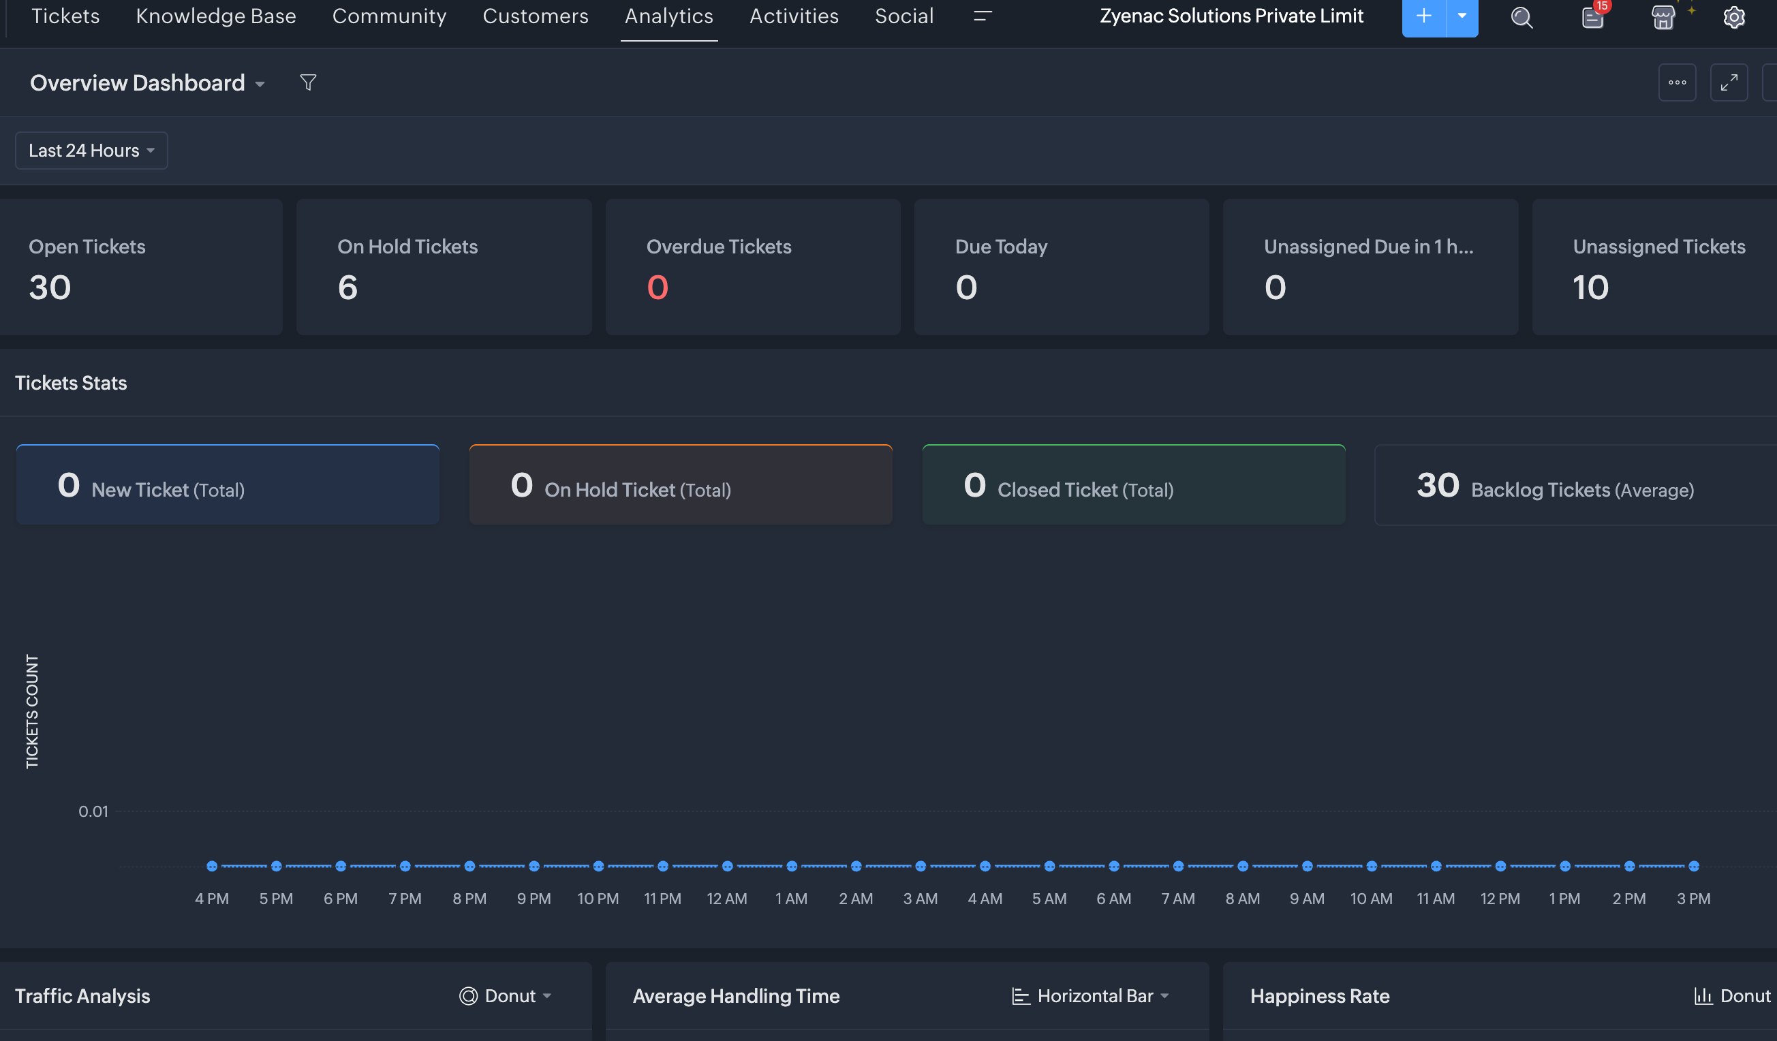Switch to the Tickets tab
The image size is (1777, 1041).
tap(65, 16)
